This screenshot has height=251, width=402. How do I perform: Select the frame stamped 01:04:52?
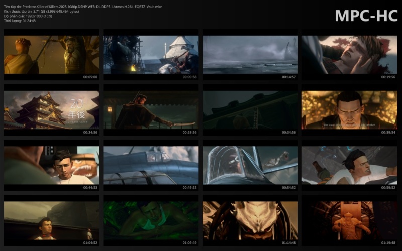click(52, 220)
